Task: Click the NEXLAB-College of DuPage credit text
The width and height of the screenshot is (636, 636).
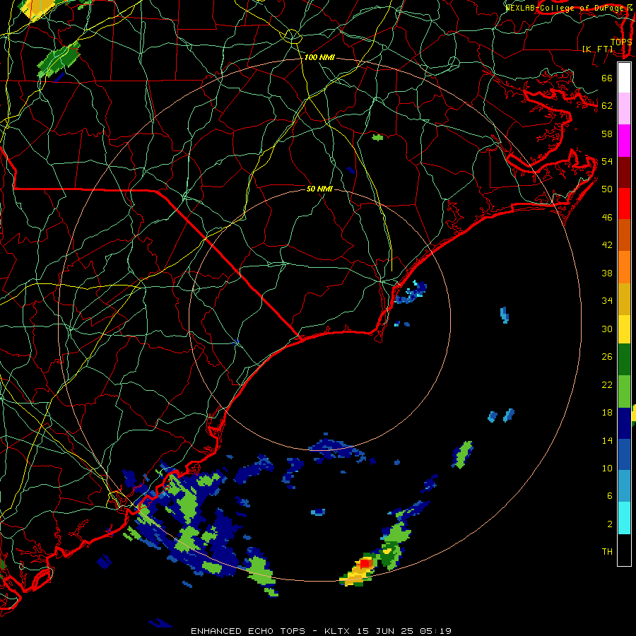Action: click(x=566, y=7)
